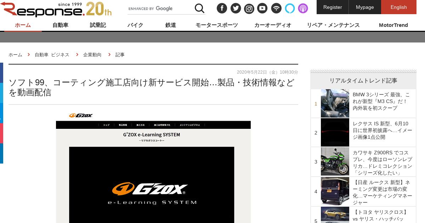Open the green Kawasaki motorcycle thumbnail
Screen dimensions: 425x223
335,161
